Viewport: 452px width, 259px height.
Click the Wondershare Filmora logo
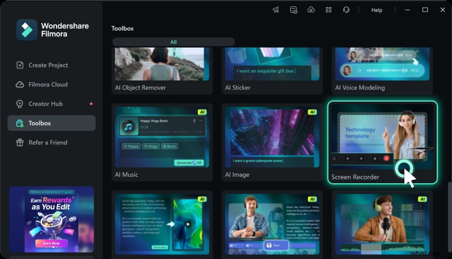pos(26,30)
